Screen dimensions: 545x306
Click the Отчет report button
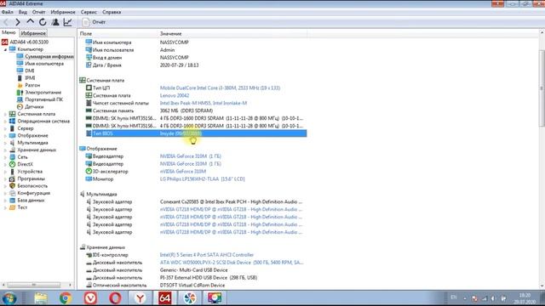(94, 22)
